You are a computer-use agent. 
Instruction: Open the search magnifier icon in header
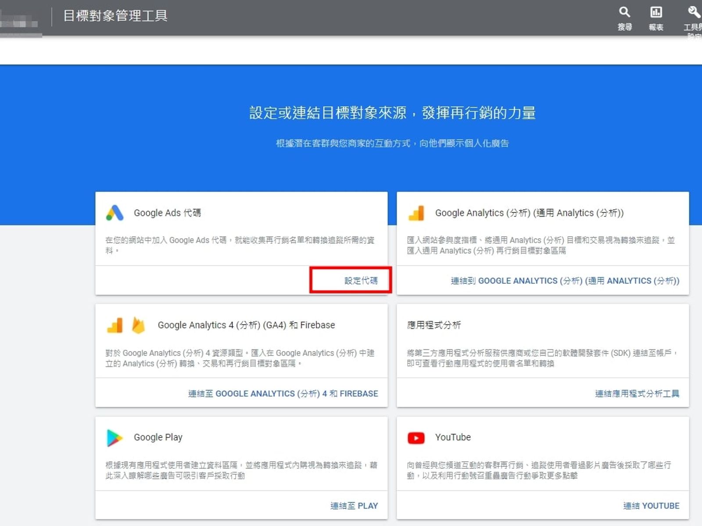[x=624, y=12]
